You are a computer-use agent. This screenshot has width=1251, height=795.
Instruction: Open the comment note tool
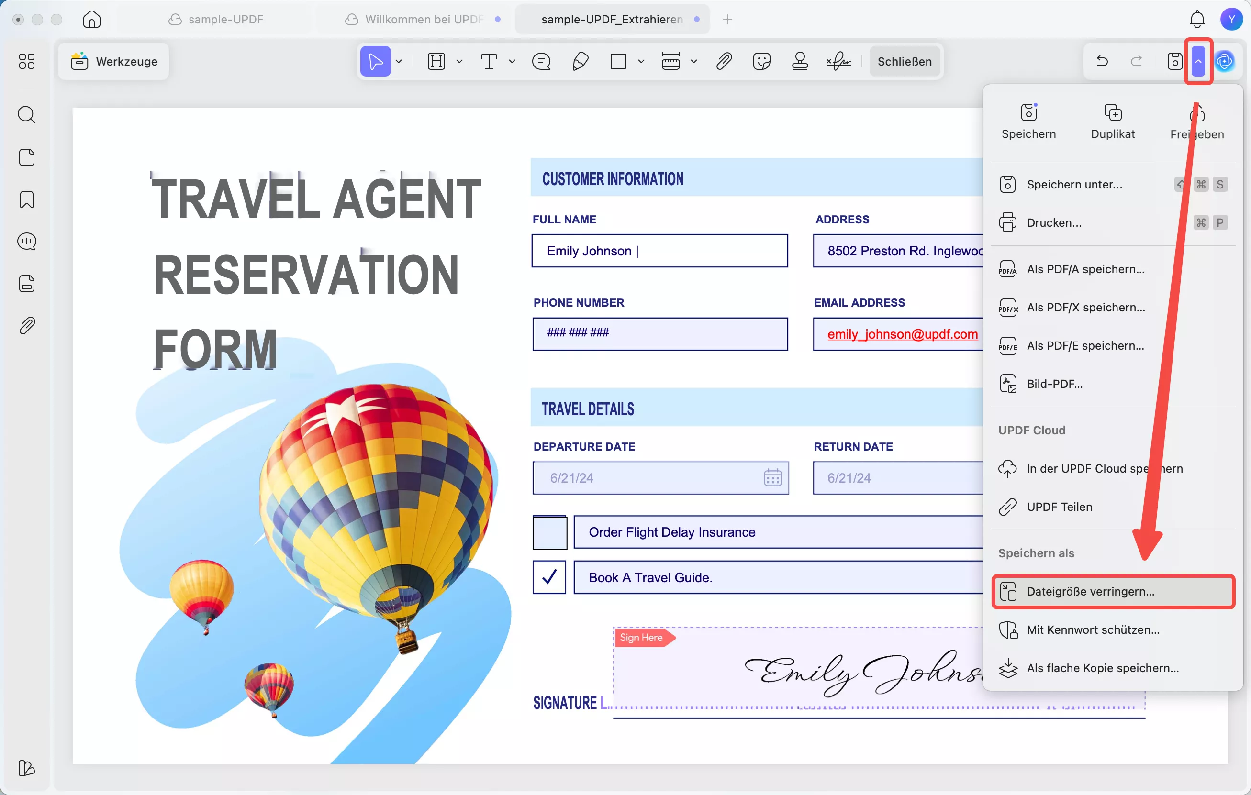pyautogui.click(x=541, y=61)
